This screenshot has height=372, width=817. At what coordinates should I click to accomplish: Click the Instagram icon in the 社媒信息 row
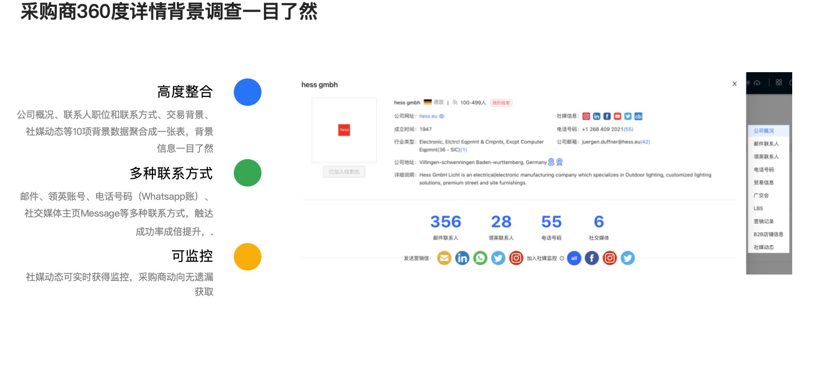(x=586, y=116)
